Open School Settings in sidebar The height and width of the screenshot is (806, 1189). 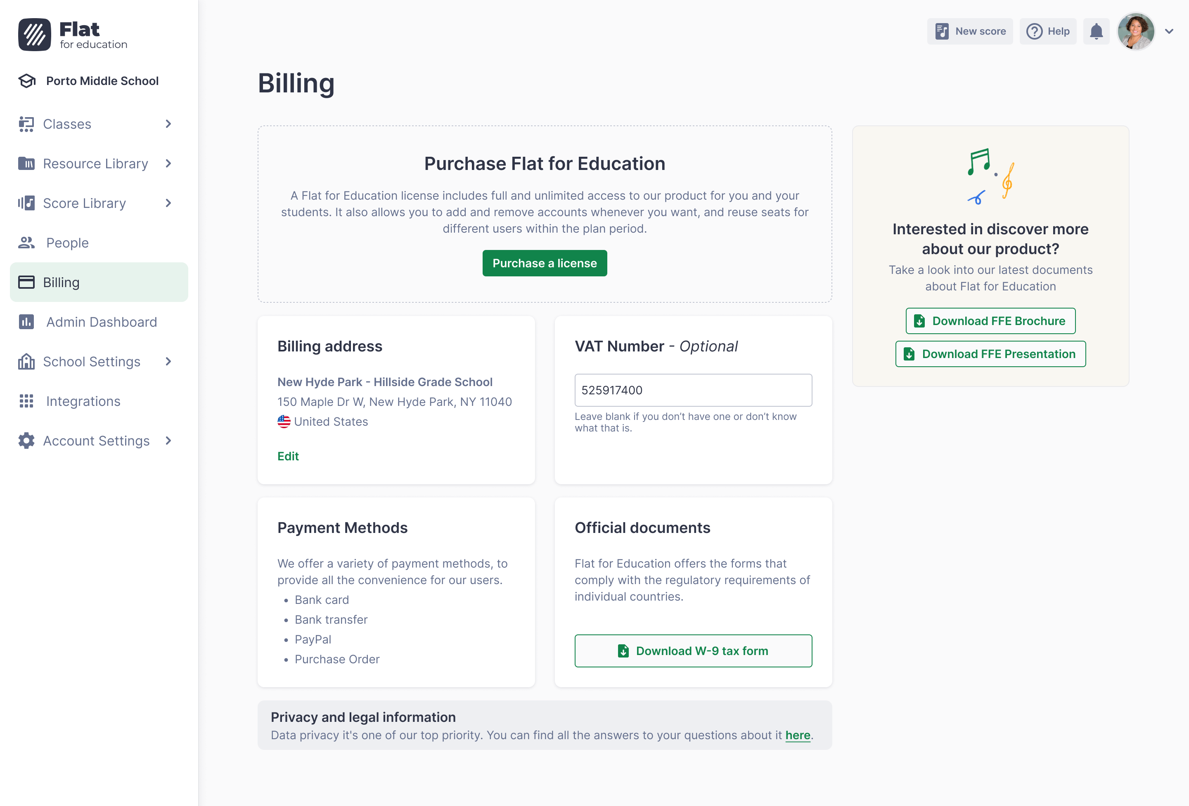click(x=90, y=361)
